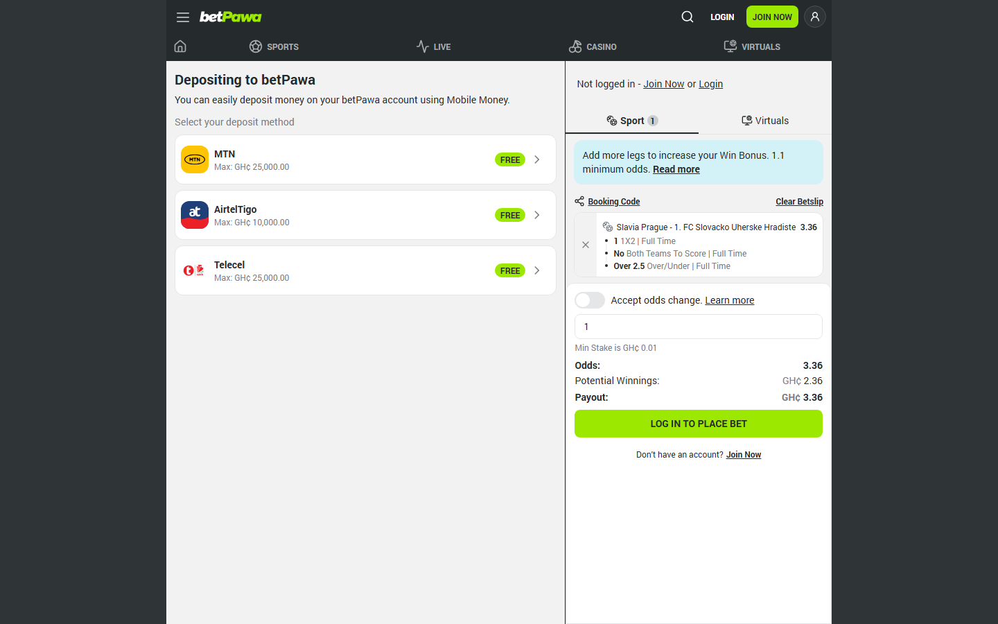Click Clear Betslip link
This screenshot has height=624, width=998.
click(800, 202)
